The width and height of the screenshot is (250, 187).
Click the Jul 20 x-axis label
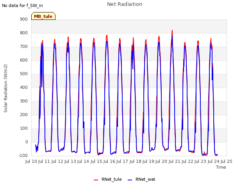click(x=161, y=161)
